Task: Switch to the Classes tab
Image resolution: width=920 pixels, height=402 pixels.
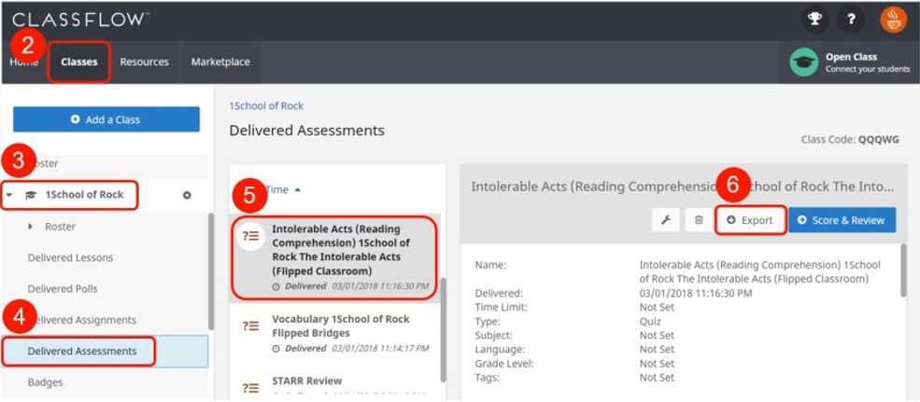Action: (79, 62)
